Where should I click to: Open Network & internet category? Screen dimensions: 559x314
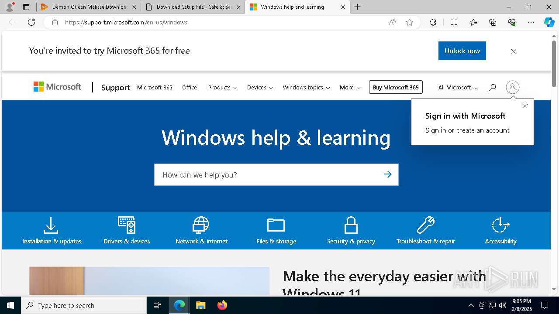[x=201, y=231]
